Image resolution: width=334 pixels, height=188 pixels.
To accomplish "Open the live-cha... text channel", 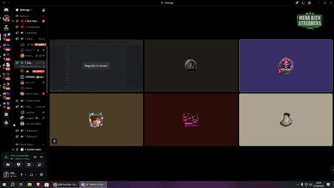I will [30, 21].
